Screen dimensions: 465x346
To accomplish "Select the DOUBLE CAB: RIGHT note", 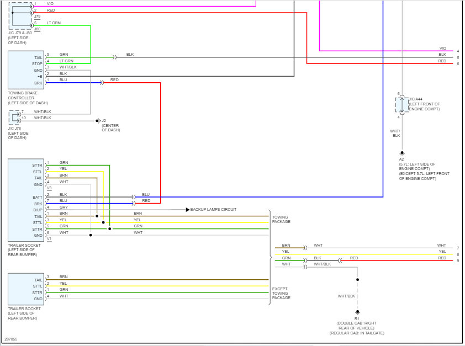I will coord(356,323).
